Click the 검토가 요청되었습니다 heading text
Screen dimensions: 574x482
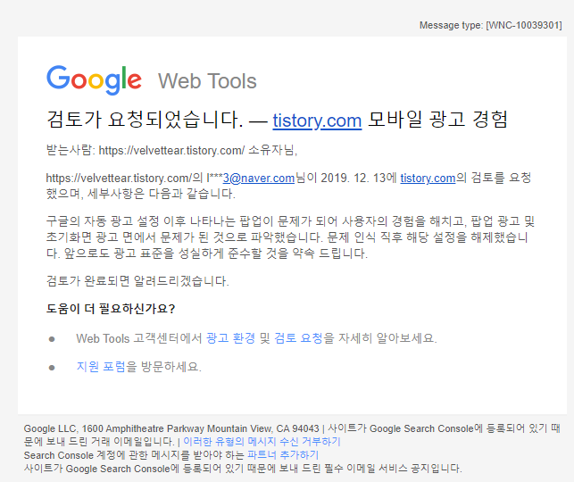(145, 120)
